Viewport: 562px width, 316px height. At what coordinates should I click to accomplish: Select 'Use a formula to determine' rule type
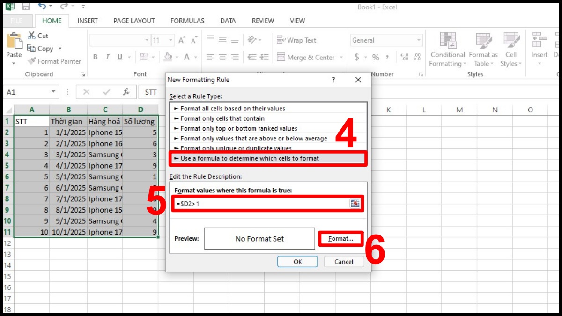pos(268,158)
